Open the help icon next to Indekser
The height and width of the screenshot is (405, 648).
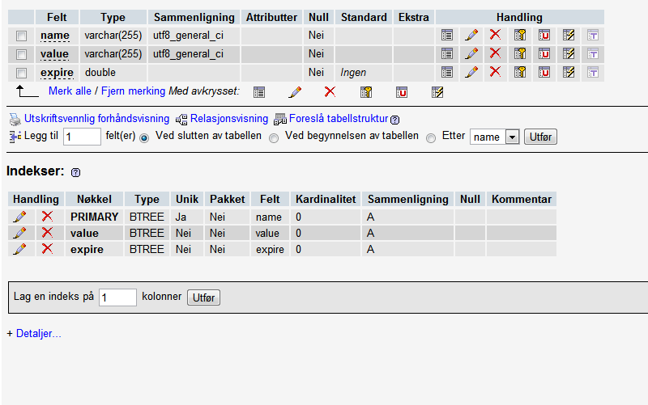(x=76, y=173)
